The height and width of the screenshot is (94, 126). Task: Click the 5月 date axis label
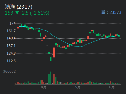(78, 87)
